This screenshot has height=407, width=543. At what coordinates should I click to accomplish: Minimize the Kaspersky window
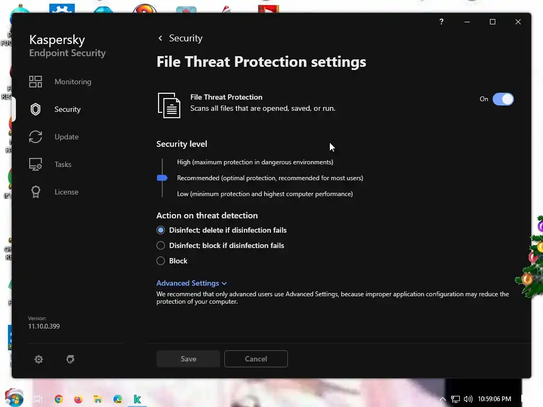coord(467,22)
